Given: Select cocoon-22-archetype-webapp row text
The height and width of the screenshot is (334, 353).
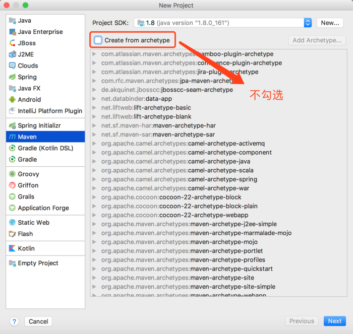Looking at the screenshot, I should click(174, 215).
